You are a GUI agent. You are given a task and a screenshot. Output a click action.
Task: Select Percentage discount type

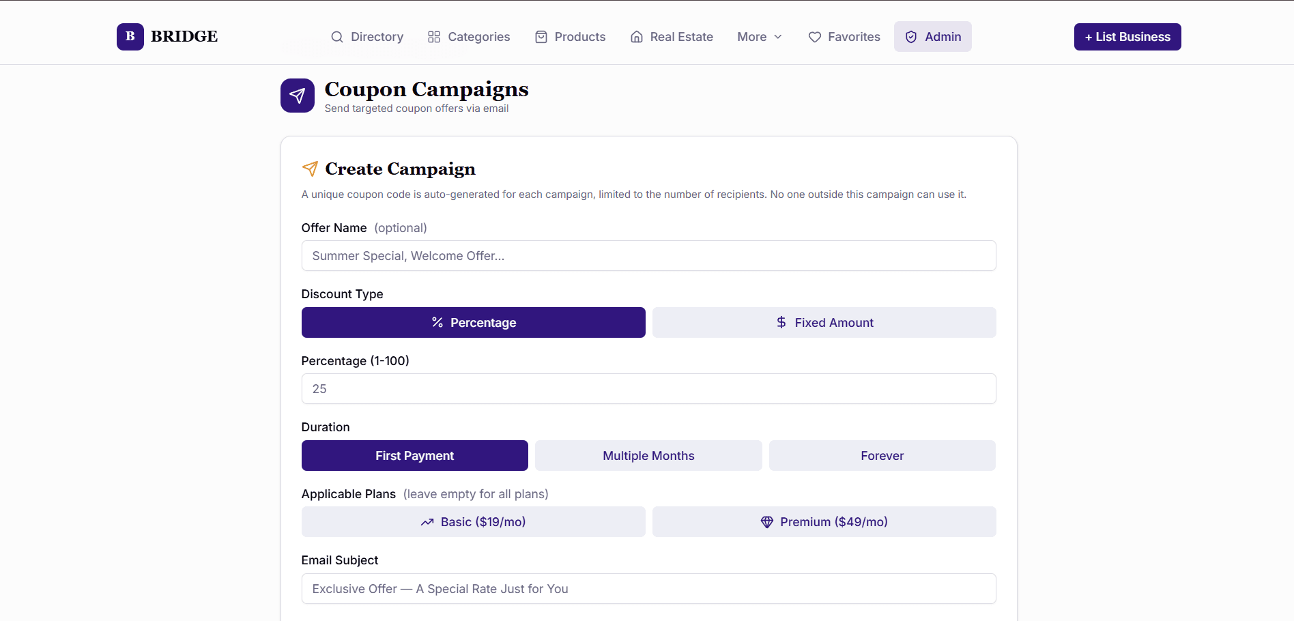point(474,323)
